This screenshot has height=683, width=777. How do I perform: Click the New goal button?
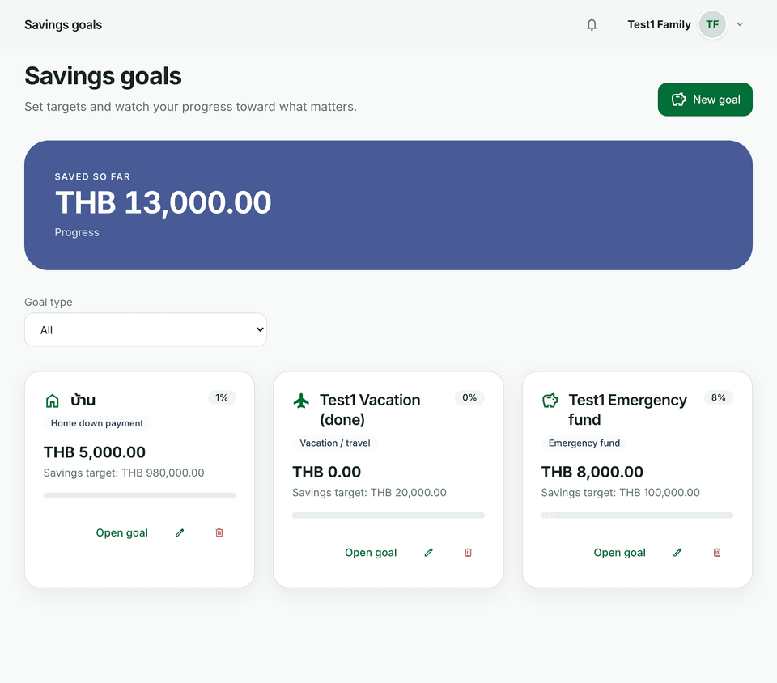[705, 100]
